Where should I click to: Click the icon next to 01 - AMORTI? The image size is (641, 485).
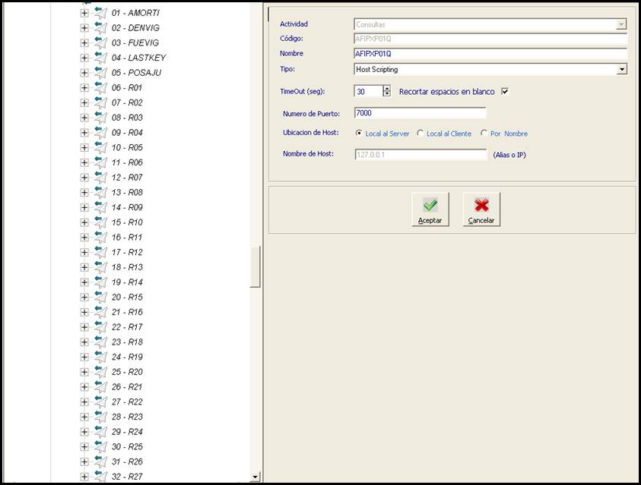coord(100,14)
